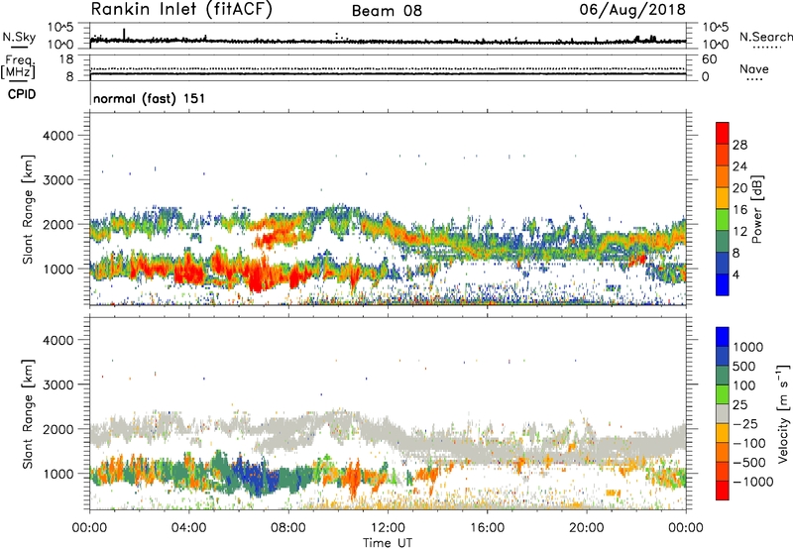Pick the gray segment of Velocity colorbar

click(723, 414)
